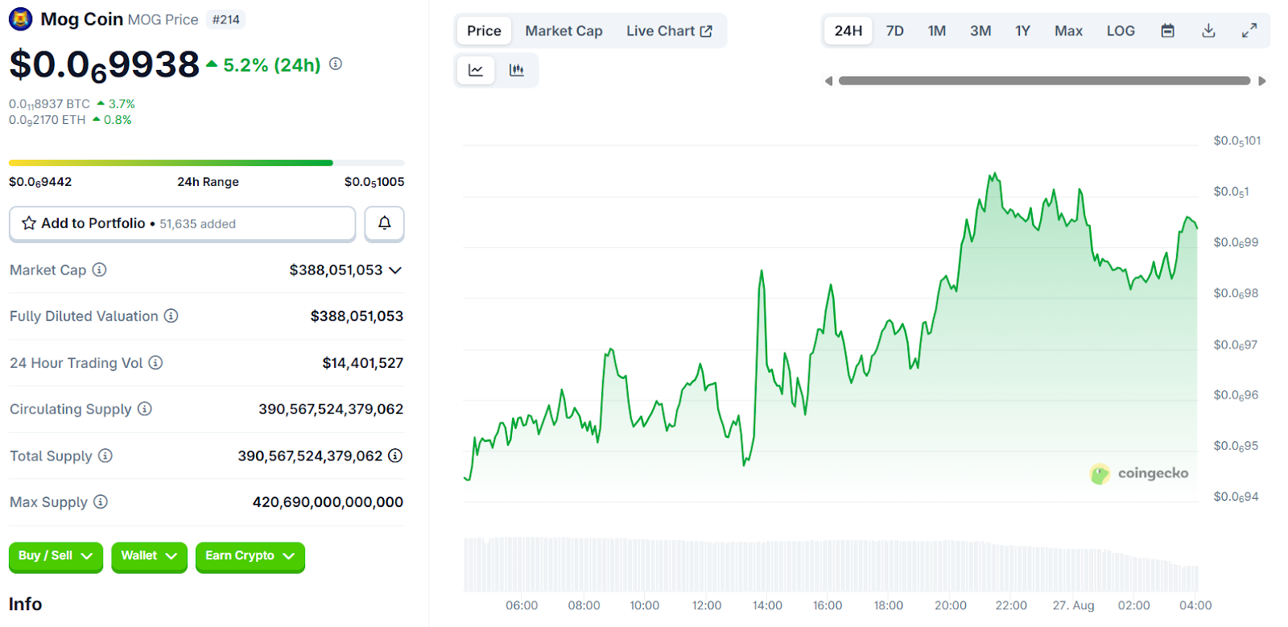1288x627 pixels.
Task: Toggle LOG scale on chart
Action: click(x=1121, y=31)
